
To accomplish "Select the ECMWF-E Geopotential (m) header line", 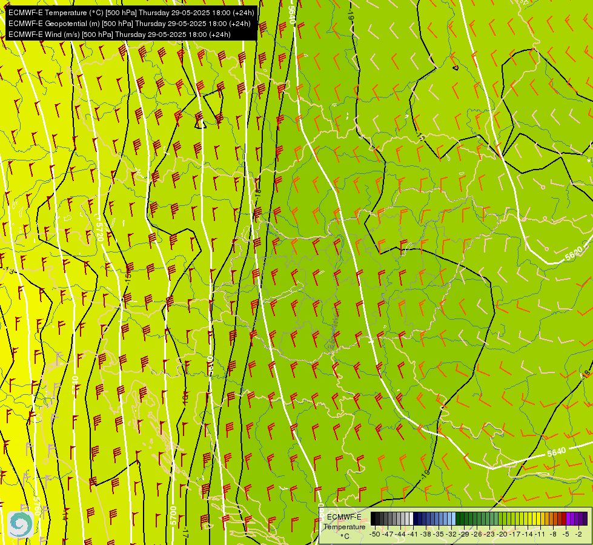I will (x=130, y=24).
